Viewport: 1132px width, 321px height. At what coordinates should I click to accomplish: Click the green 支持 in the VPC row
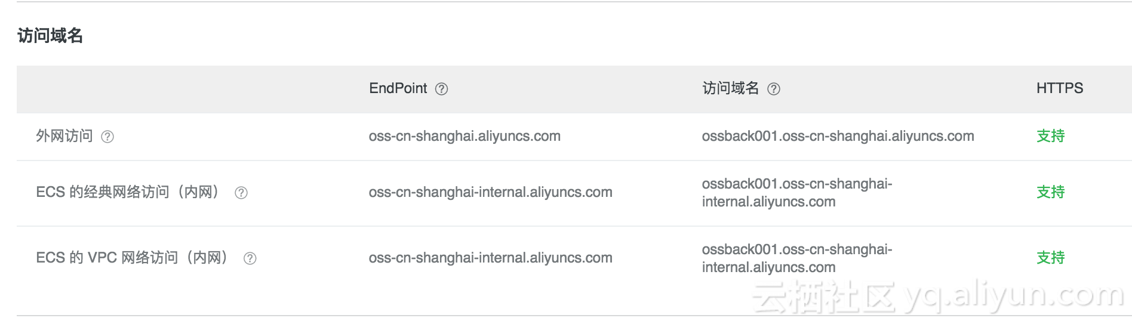point(1050,258)
